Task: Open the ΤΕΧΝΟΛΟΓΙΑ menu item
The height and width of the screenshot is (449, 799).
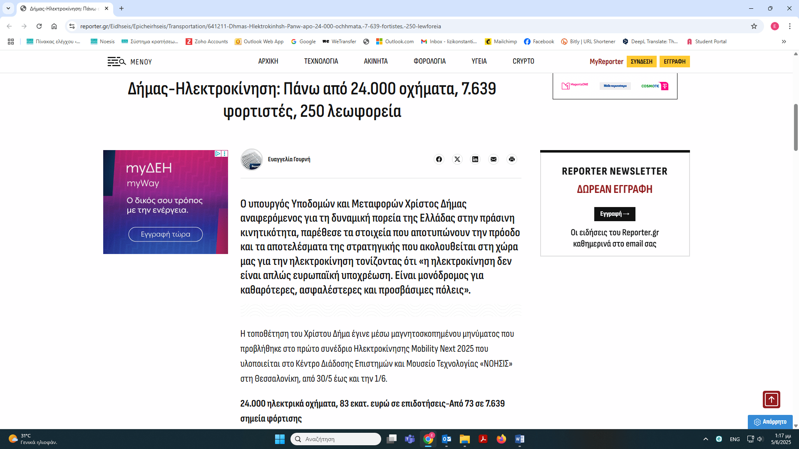Action: (x=321, y=61)
